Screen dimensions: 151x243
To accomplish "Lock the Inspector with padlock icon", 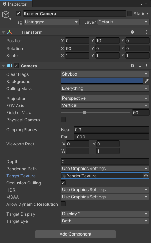I will tap(140, 4).
